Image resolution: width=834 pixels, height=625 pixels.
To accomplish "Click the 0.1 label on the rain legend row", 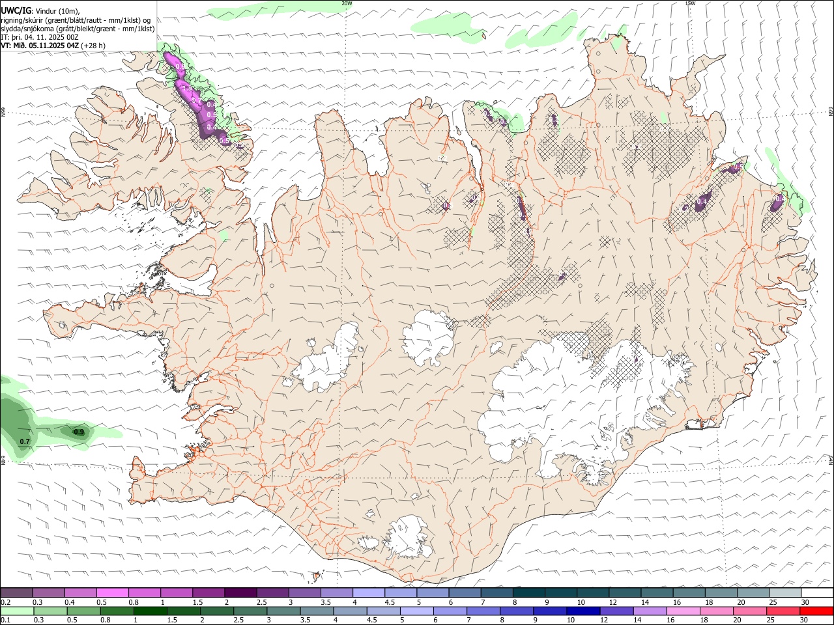I will [6, 620].
